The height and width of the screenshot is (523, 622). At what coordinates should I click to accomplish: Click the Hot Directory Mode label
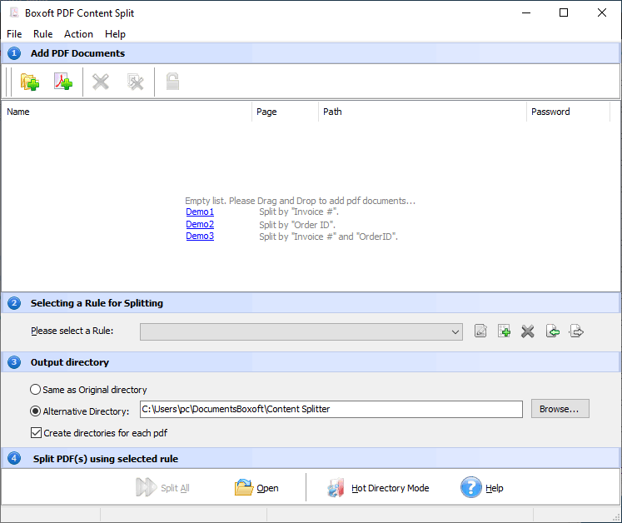pos(391,488)
